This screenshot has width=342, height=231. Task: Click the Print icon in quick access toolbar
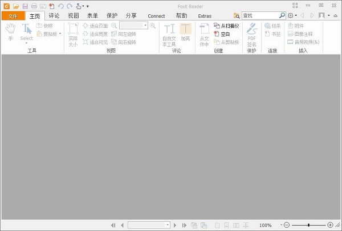[x=34, y=6]
